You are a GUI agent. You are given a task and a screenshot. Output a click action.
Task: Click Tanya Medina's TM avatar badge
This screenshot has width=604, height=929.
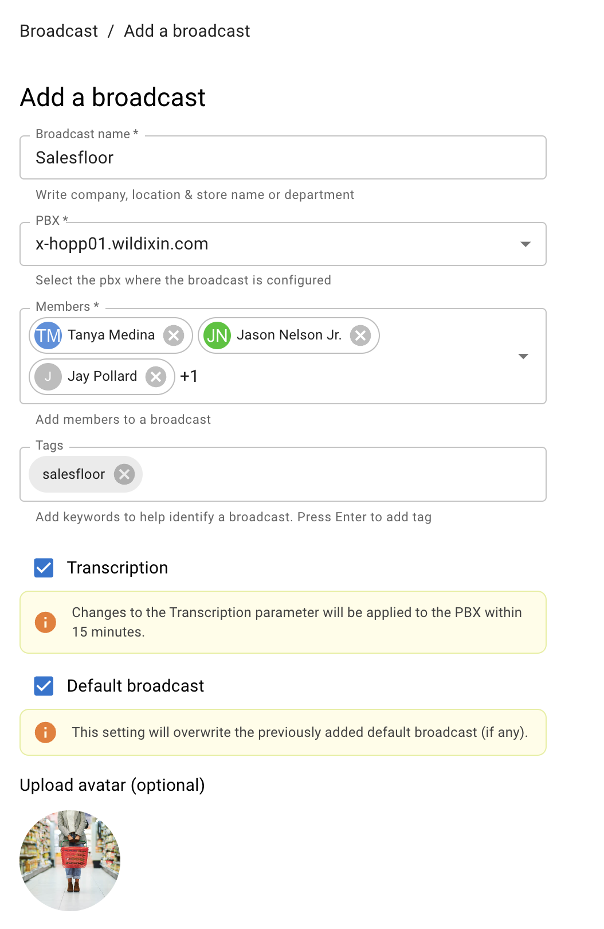(48, 335)
